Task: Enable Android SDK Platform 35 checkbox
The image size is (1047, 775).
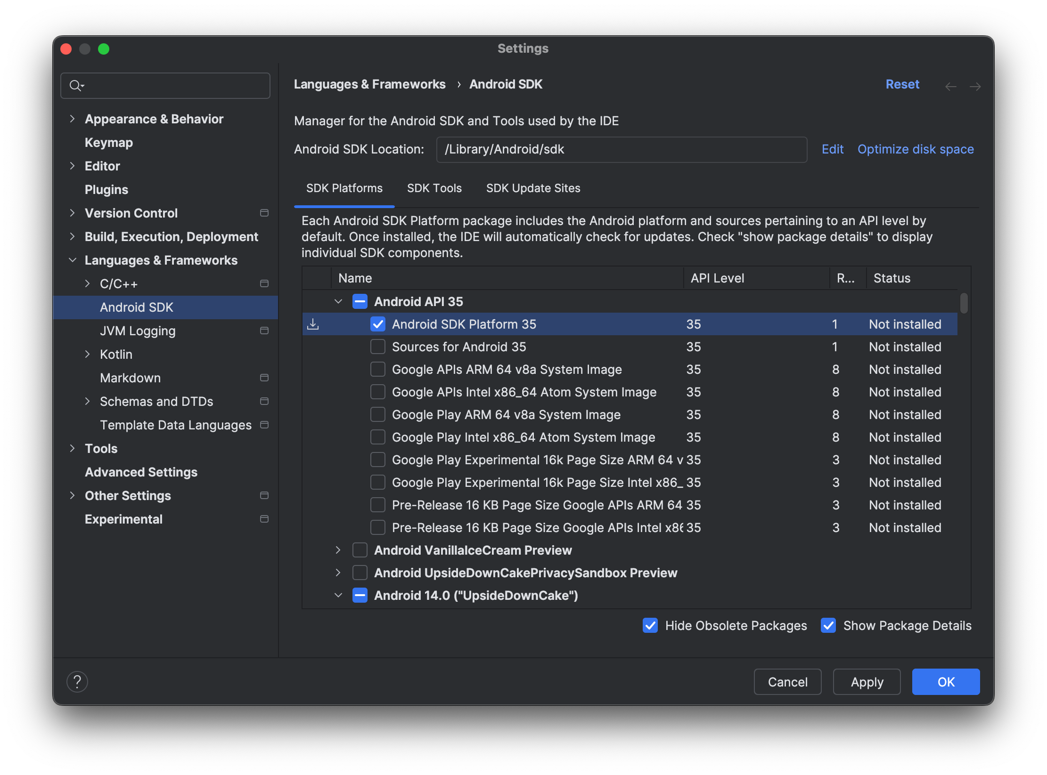Action: 376,324
